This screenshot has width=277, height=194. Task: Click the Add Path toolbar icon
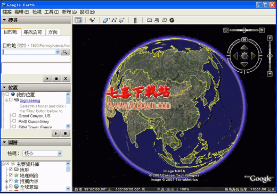click(114, 20)
